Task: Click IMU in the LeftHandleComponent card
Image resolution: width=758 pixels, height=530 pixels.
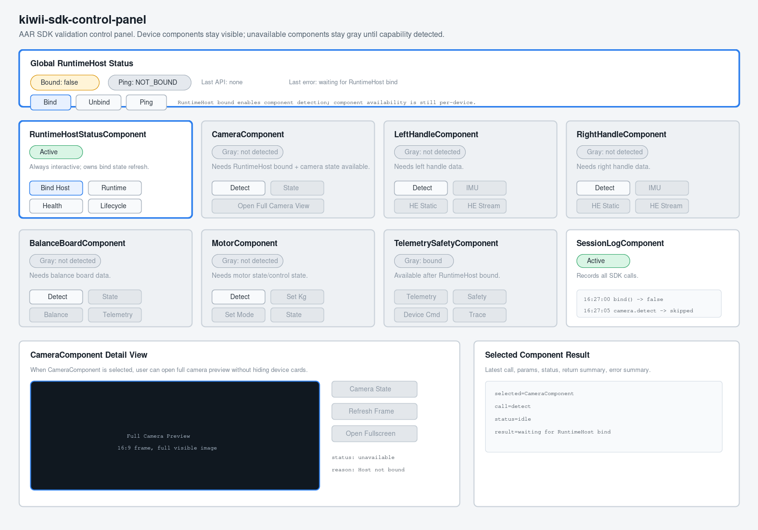Action: pyautogui.click(x=479, y=188)
